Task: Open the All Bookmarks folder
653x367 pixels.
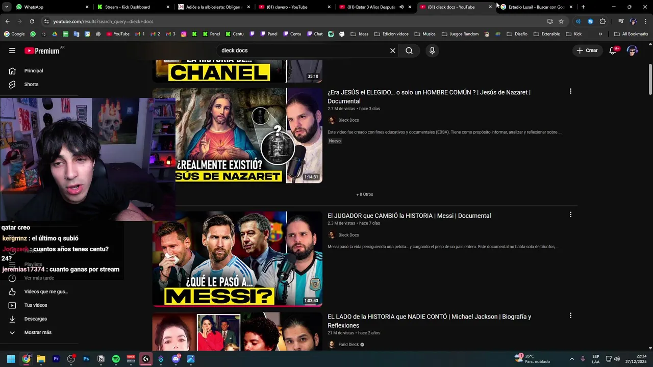Action: coord(631,34)
